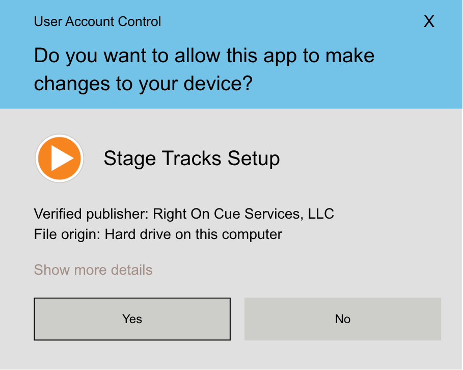The height and width of the screenshot is (370, 463).
Task: Click the Verified publisher line
Action: [184, 214]
